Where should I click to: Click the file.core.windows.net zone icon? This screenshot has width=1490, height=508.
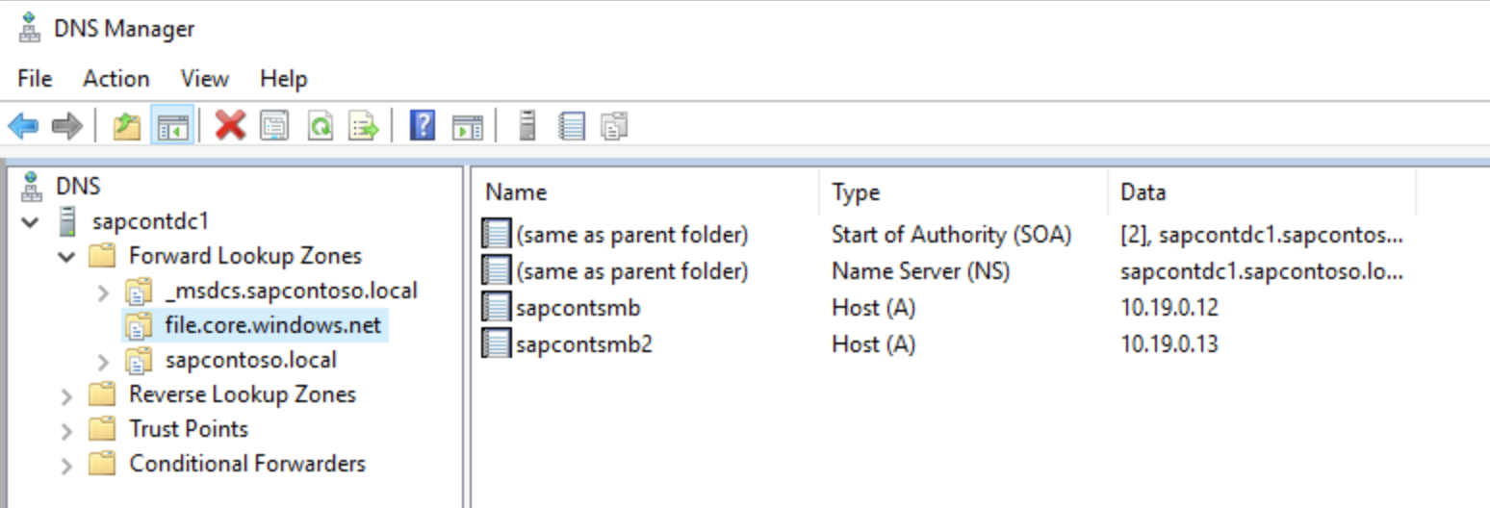139,325
